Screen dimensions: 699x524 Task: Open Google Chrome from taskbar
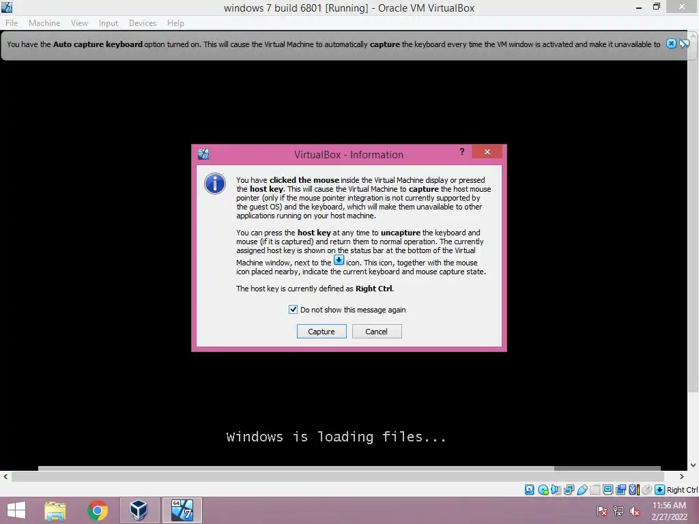[97, 510]
